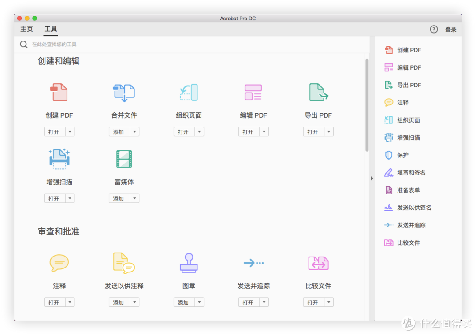Select 增强扫描 in the right sidebar
The height and width of the screenshot is (335, 476).
(402, 138)
